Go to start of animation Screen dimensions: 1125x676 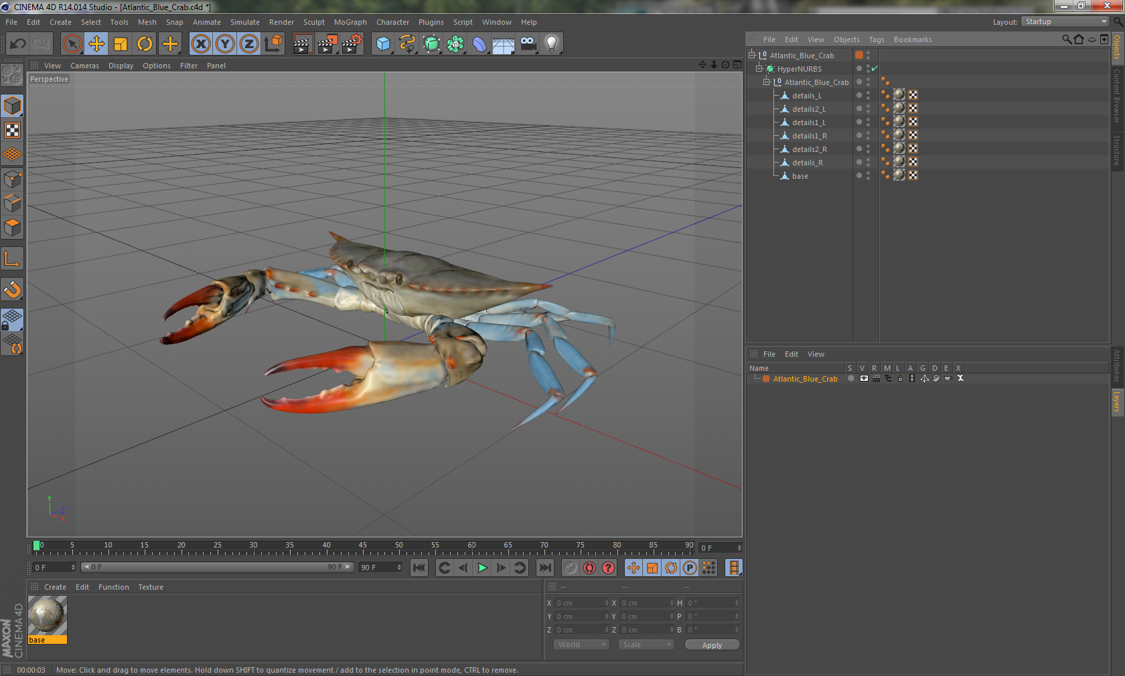coord(419,568)
